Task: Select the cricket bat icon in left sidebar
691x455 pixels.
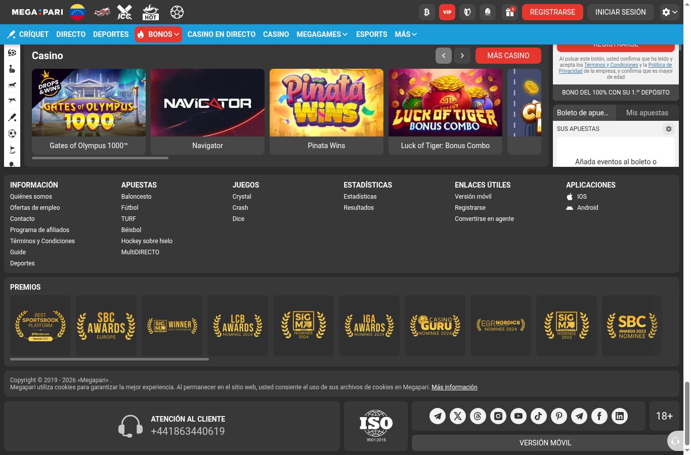Action: [x=12, y=117]
